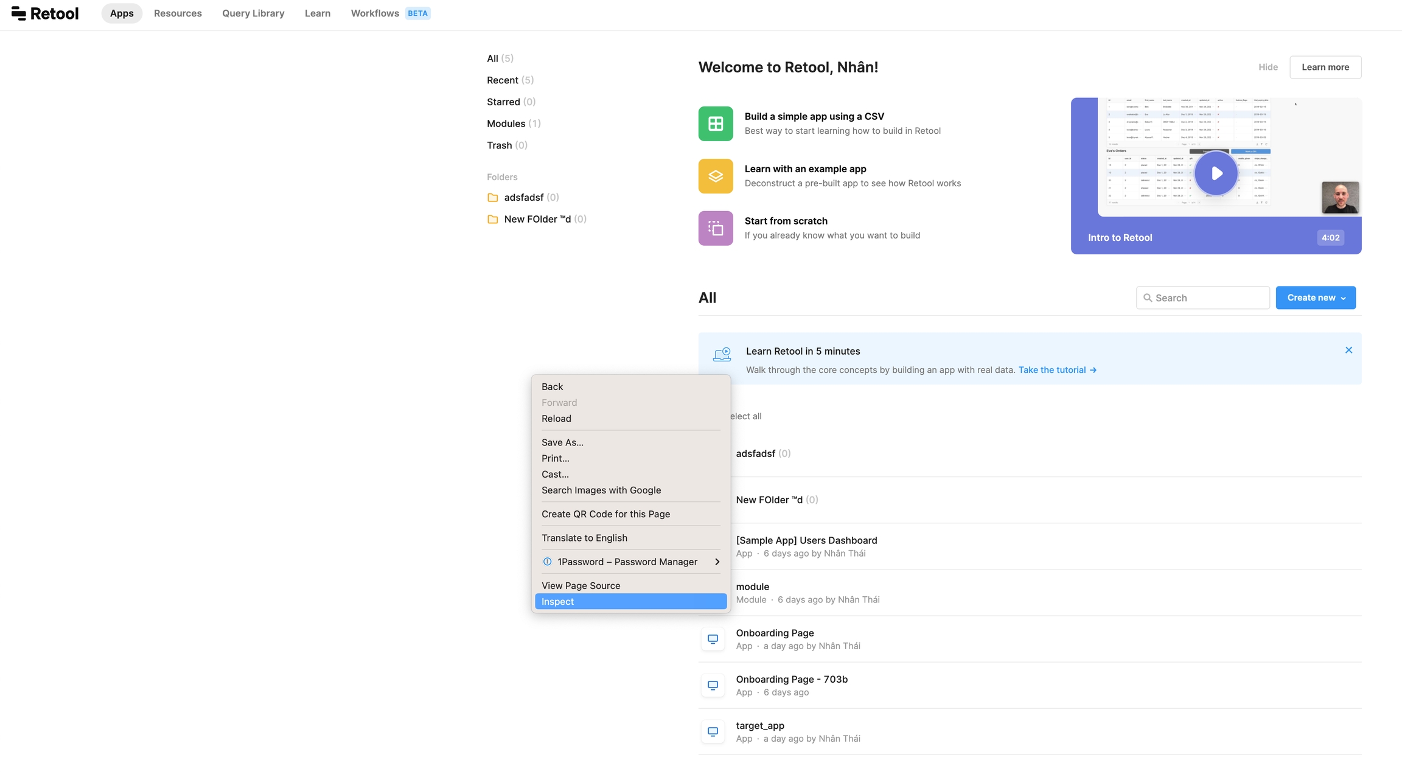Screen dimensions: 1402x780
Task: Click the purple Start from scratch icon
Action: [716, 228]
